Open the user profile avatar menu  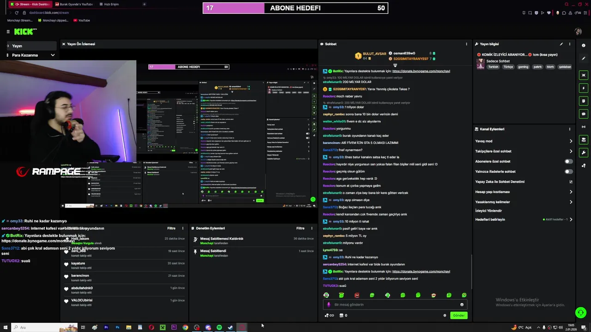[x=578, y=31]
